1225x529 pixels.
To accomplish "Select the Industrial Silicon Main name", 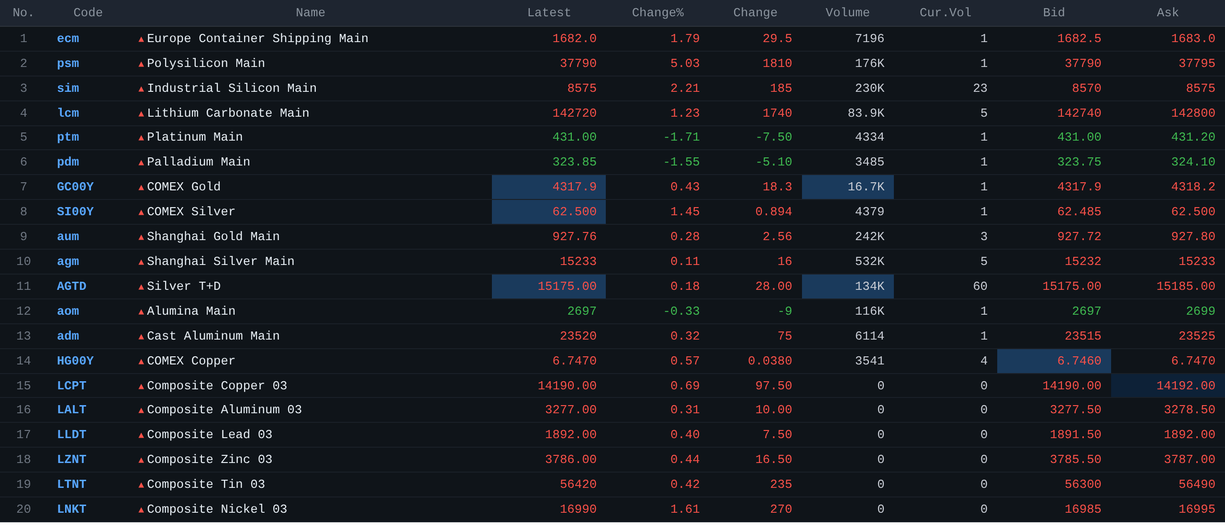I will 232,88.
